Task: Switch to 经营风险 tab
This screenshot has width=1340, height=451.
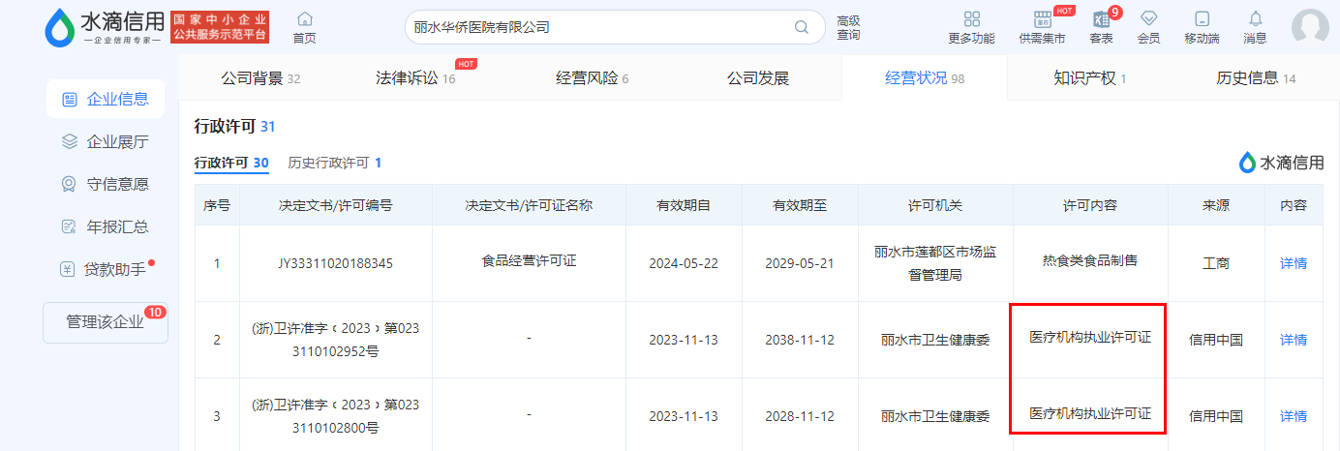Action: [x=592, y=78]
